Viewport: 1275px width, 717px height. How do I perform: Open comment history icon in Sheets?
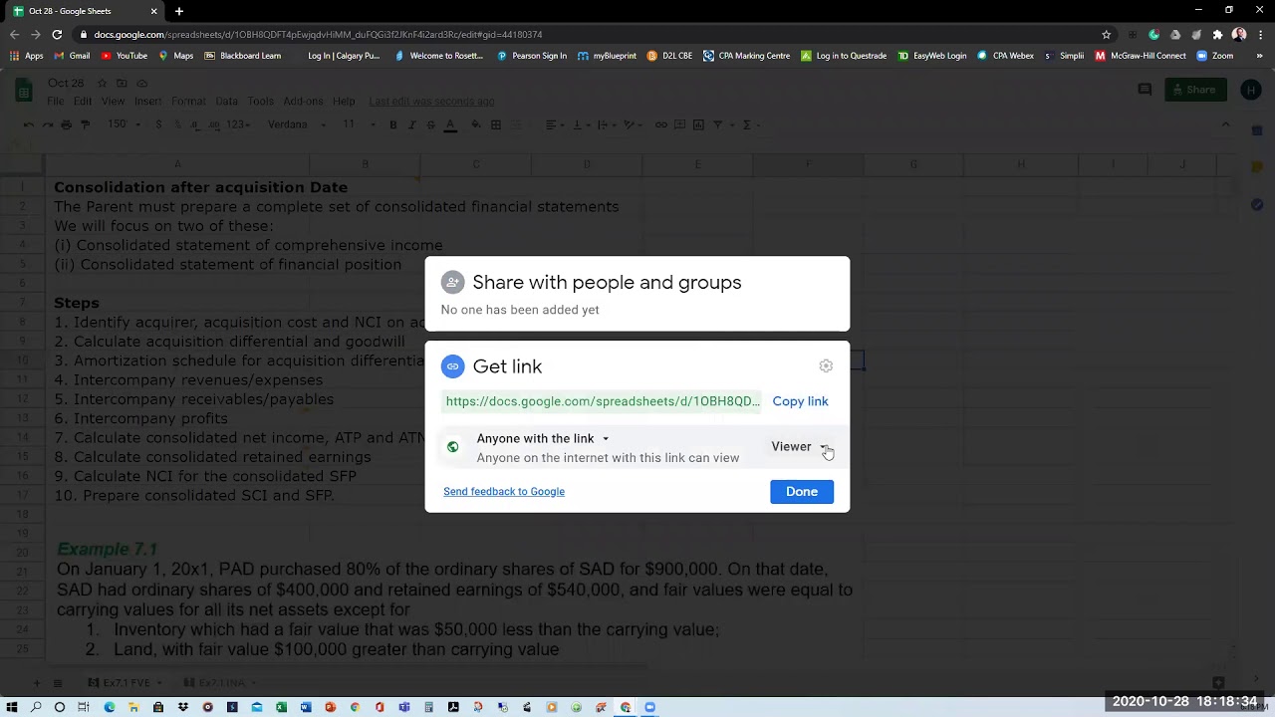coord(1145,90)
